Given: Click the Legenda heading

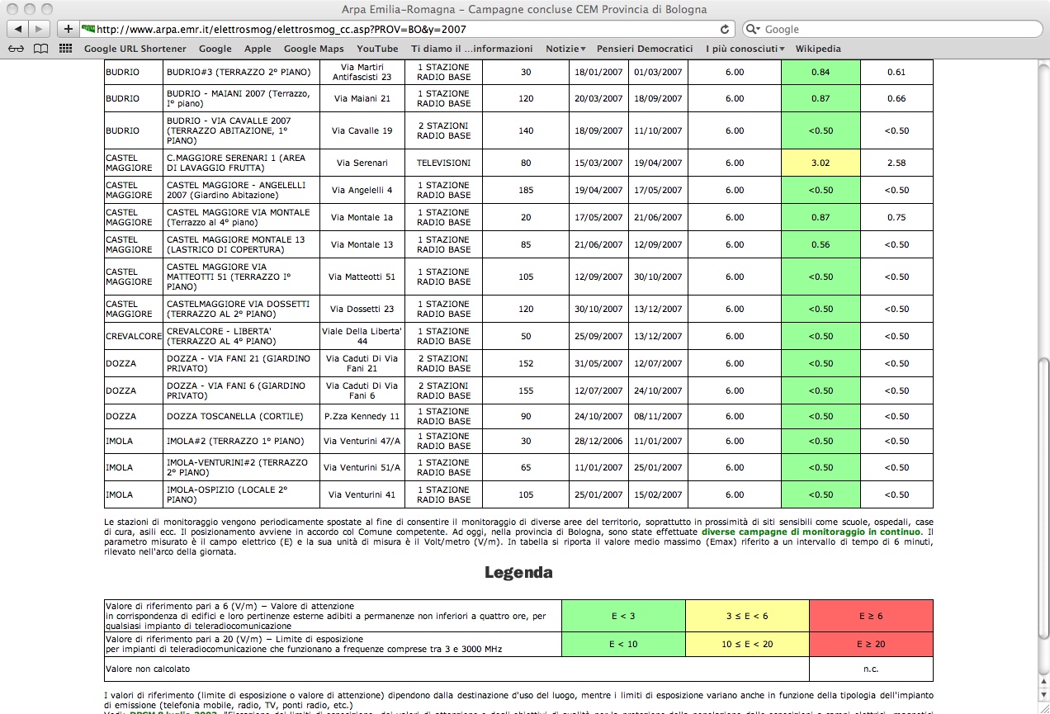Looking at the screenshot, I should 518,573.
